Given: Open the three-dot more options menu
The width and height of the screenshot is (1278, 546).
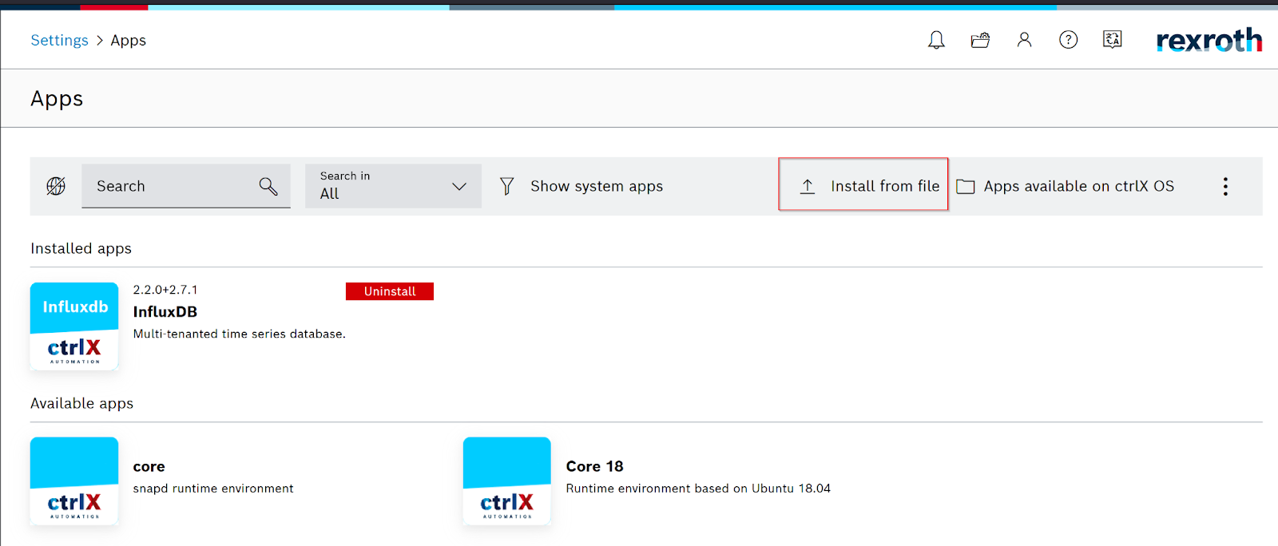Looking at the screenshot, I should coord(1225,186).
